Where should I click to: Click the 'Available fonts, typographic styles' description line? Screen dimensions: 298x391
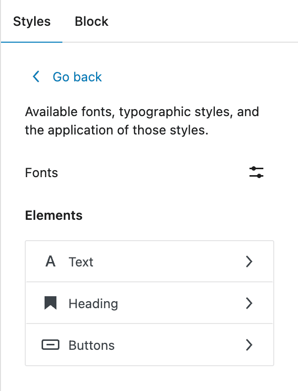point(142,111)
